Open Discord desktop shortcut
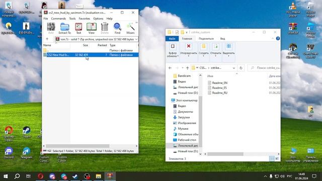Image resolution: width=322 pixels, height=181 pixels. click(x=9, y=153)
